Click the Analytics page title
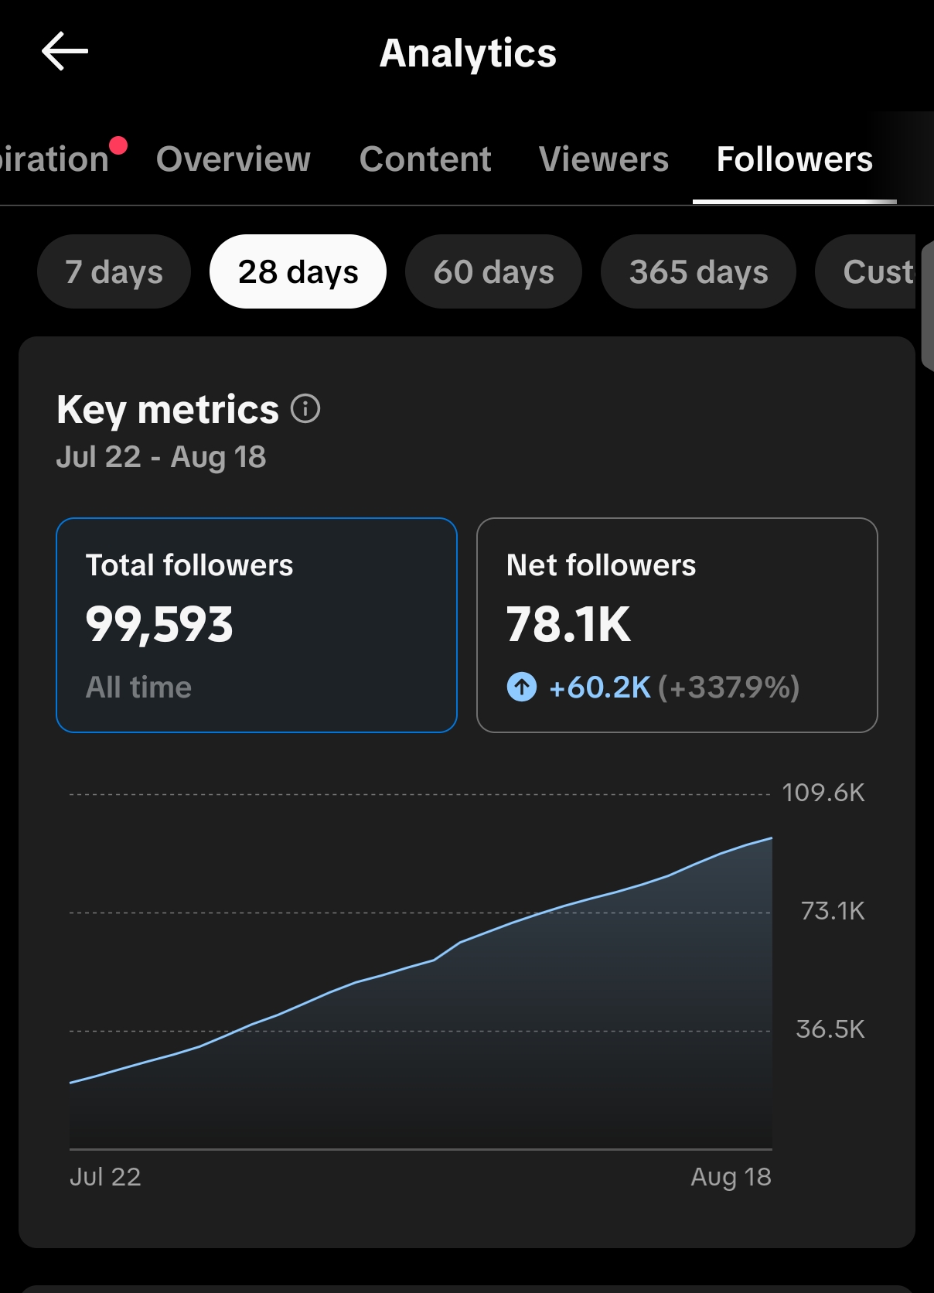Screen dimensions: 934x1293 (468, 53)
